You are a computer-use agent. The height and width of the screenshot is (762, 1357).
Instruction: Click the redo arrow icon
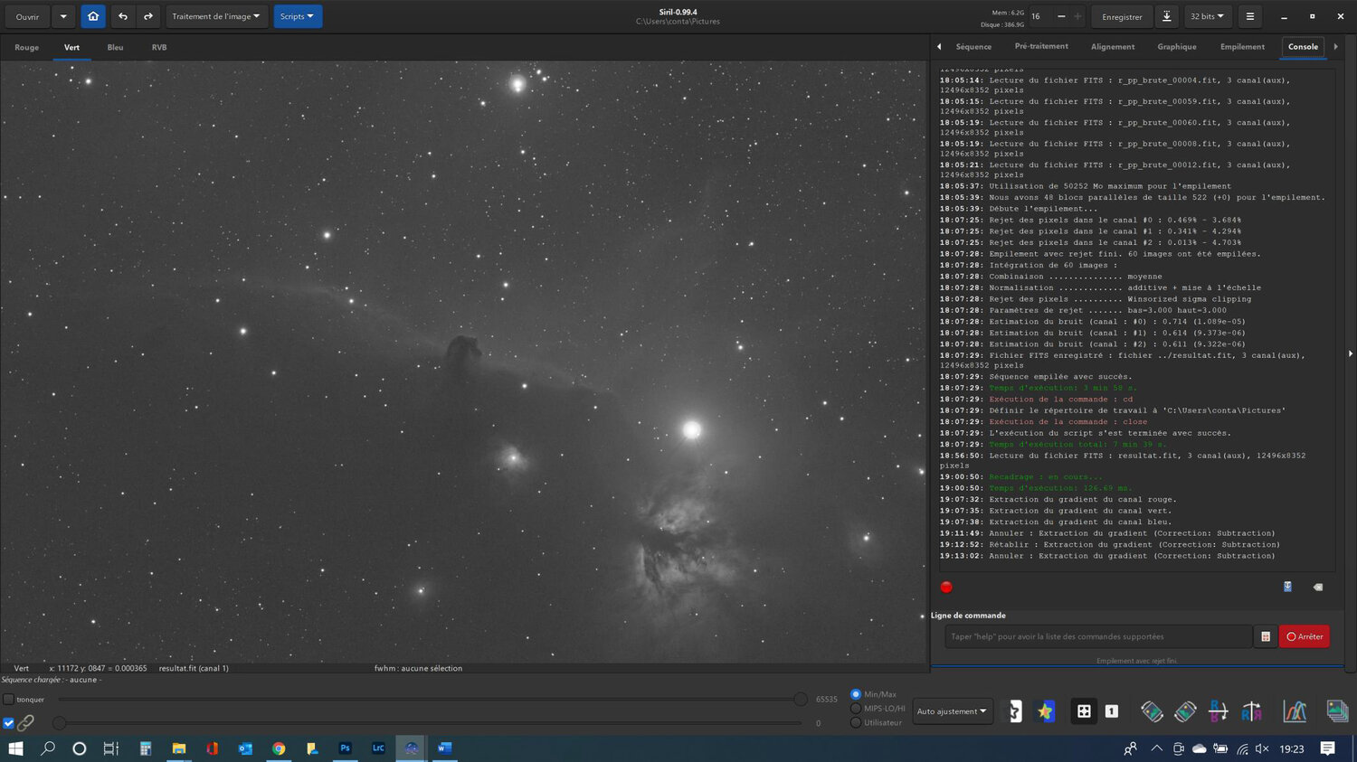148,16
